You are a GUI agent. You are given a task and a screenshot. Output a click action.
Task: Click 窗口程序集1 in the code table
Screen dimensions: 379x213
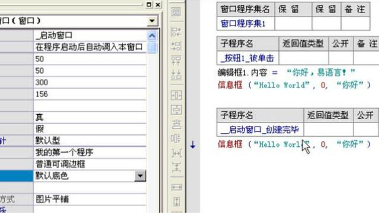pyautogui.click(x=243, y=24)
